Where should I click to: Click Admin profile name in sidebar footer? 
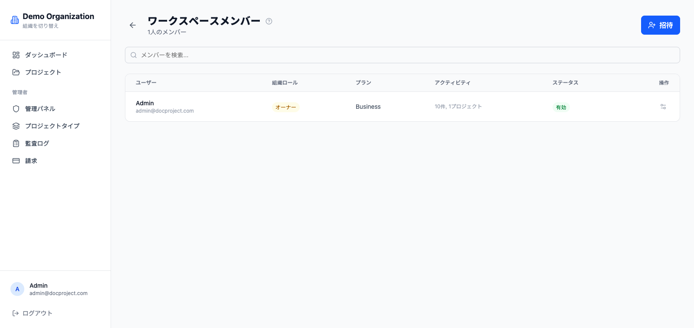pos(39,286)
